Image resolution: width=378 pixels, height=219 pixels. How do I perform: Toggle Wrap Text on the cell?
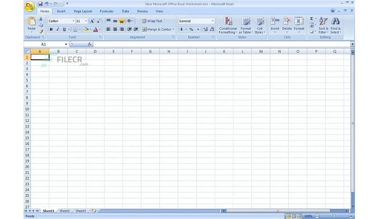[x=152, y=21]
